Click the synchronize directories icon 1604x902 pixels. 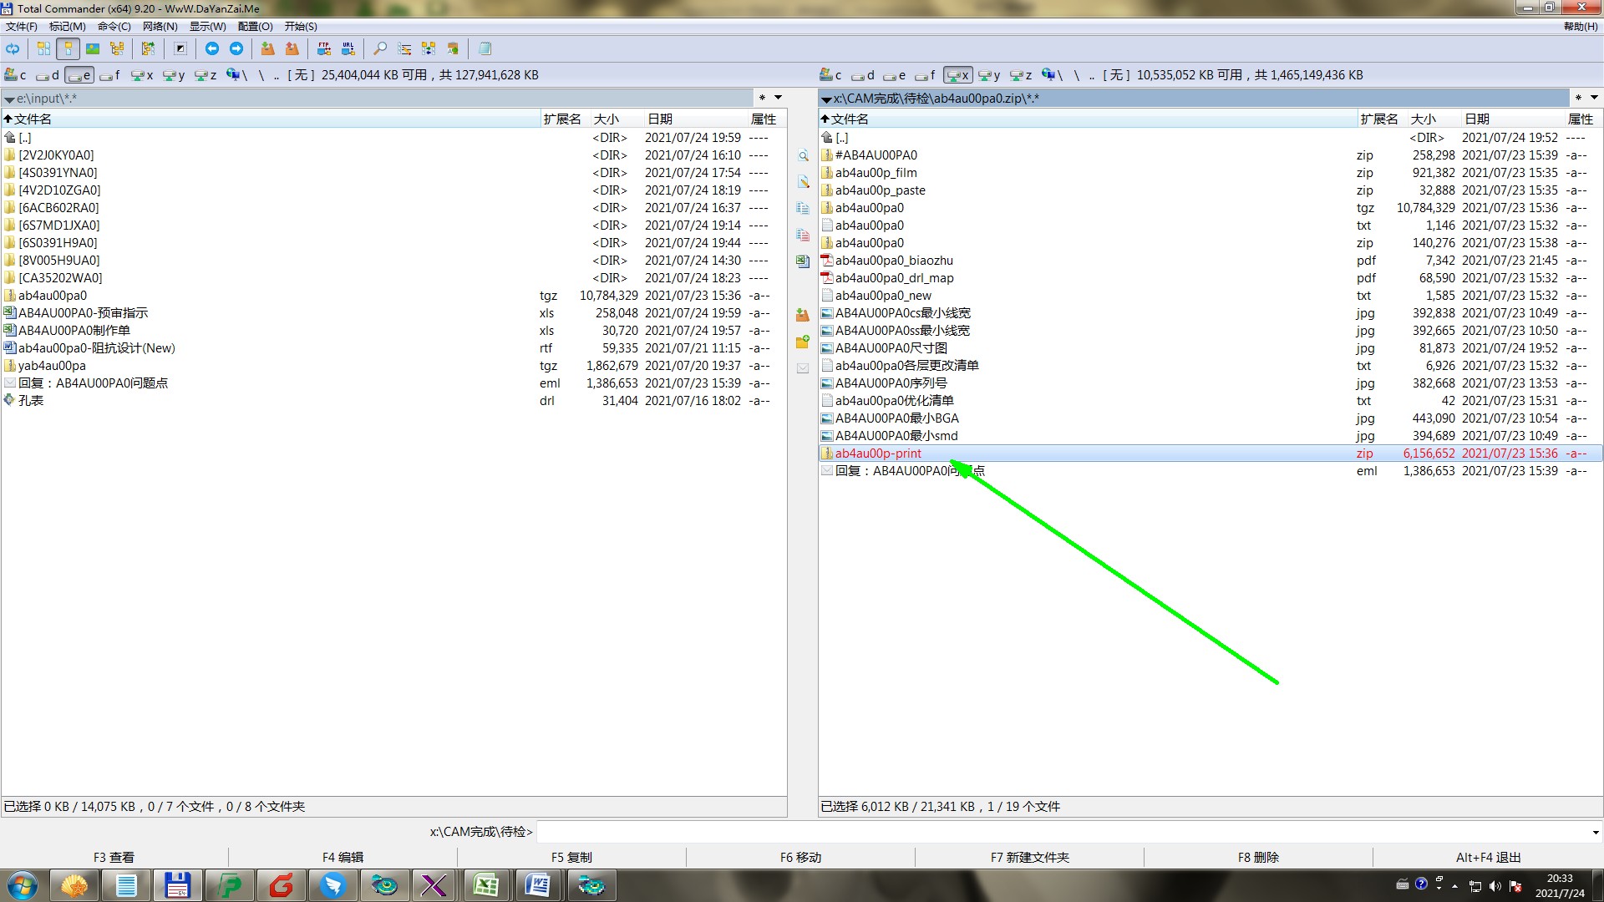pos(429,48)
